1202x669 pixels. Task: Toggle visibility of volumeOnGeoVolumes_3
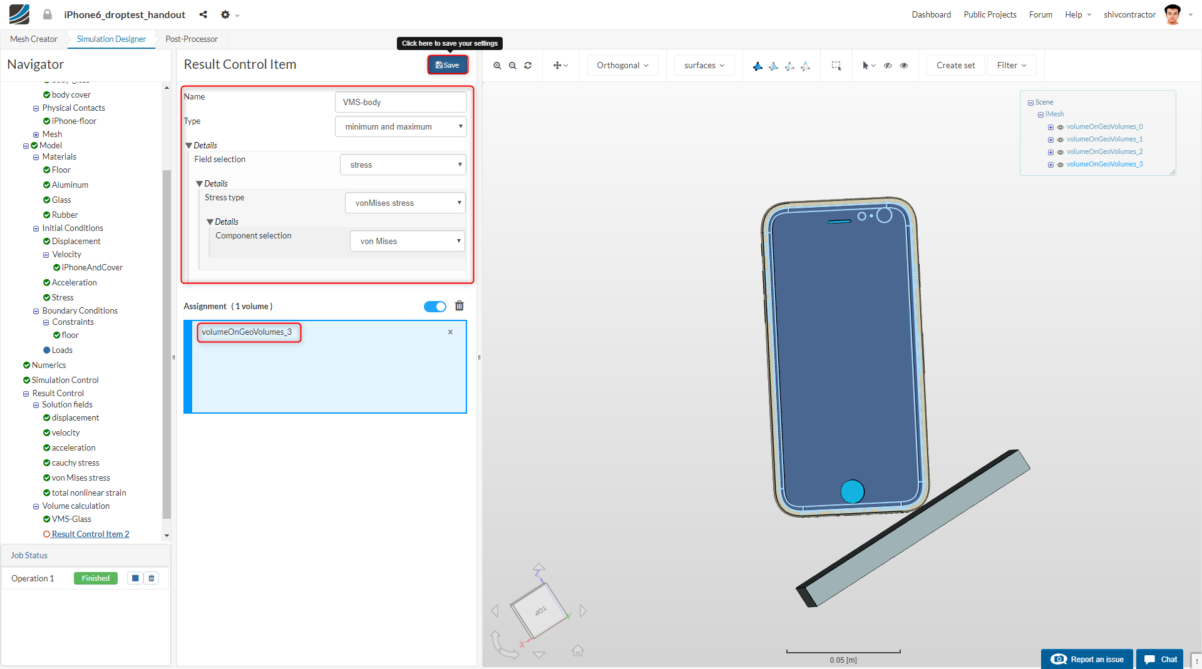pos(1061,165)
